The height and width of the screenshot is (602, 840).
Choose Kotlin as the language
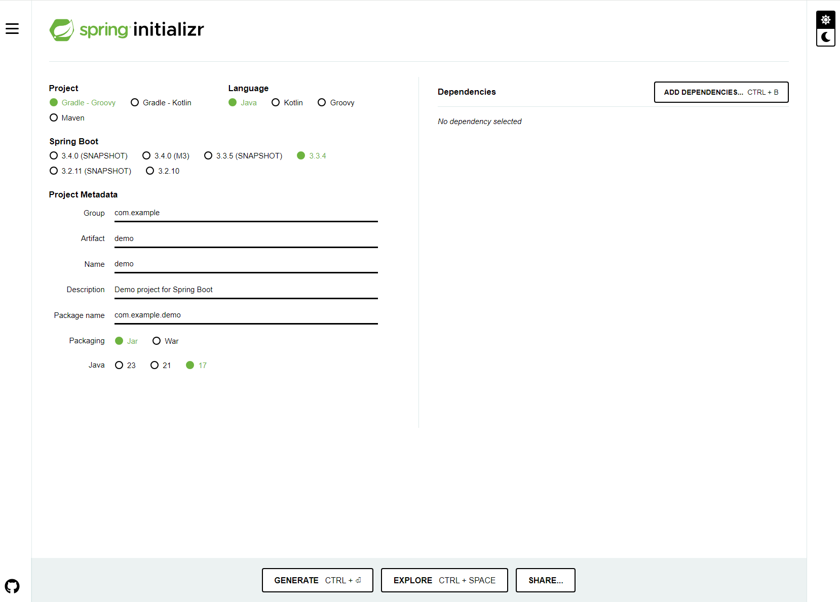287,103
